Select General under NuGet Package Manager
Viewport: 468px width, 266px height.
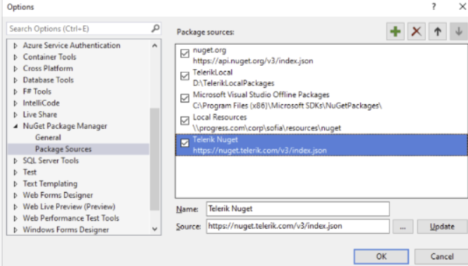point(48,138)
